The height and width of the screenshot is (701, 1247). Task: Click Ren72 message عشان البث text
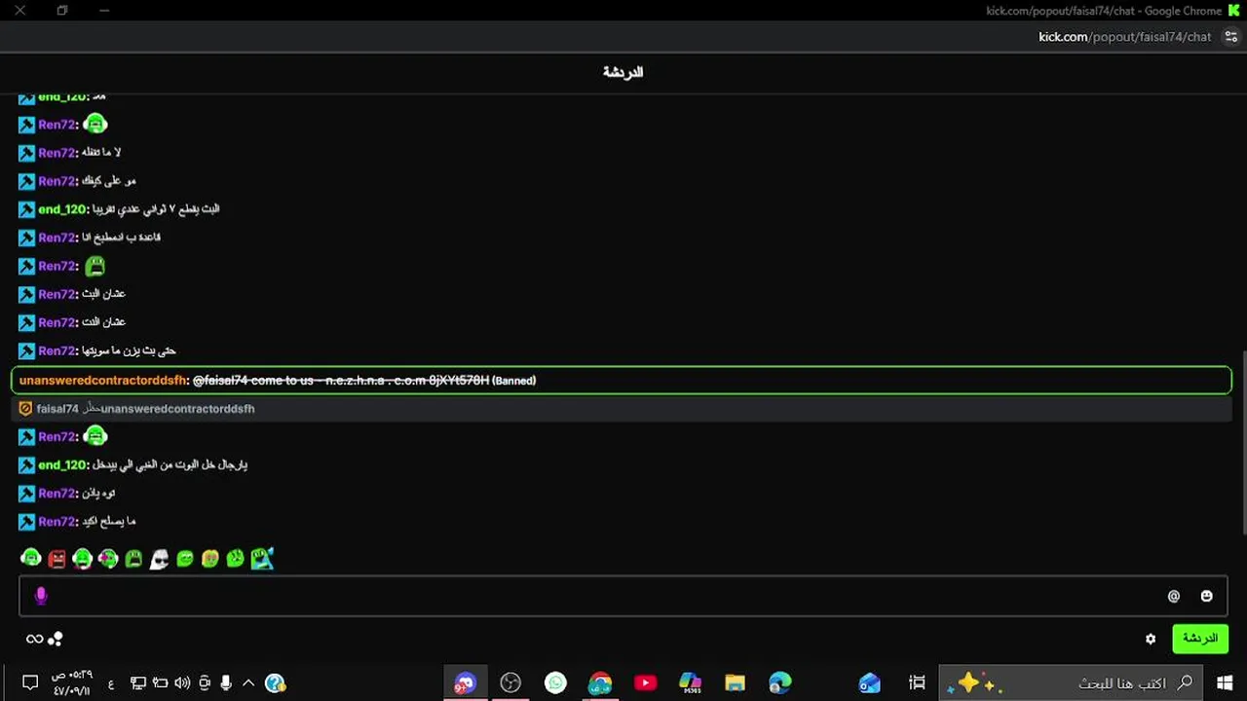[x=103, y=294]
